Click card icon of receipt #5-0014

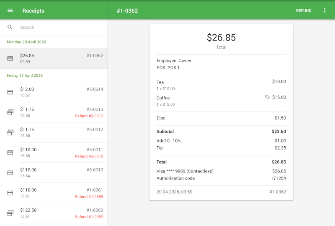[10, 92]
